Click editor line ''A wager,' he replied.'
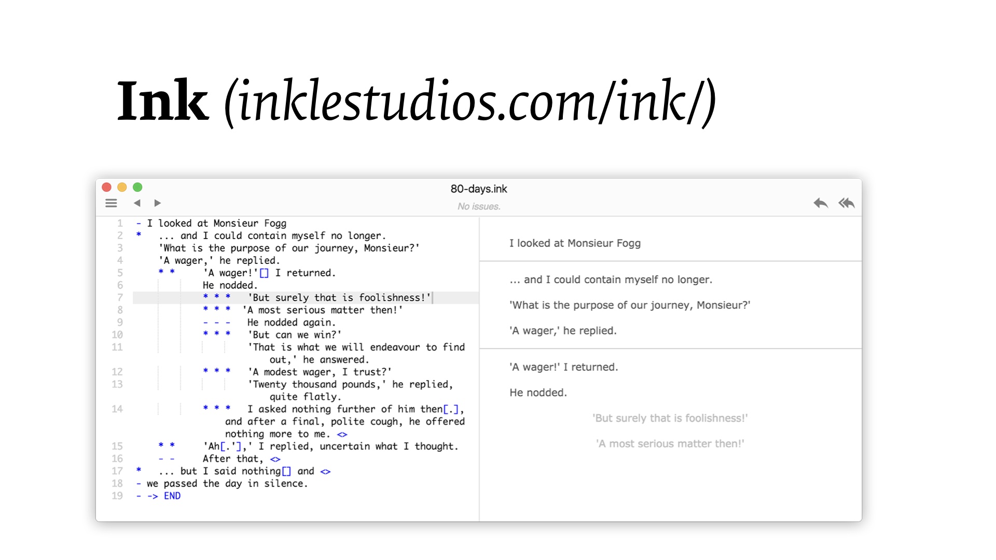Screen dimensions: 996x560 [219, 261]
